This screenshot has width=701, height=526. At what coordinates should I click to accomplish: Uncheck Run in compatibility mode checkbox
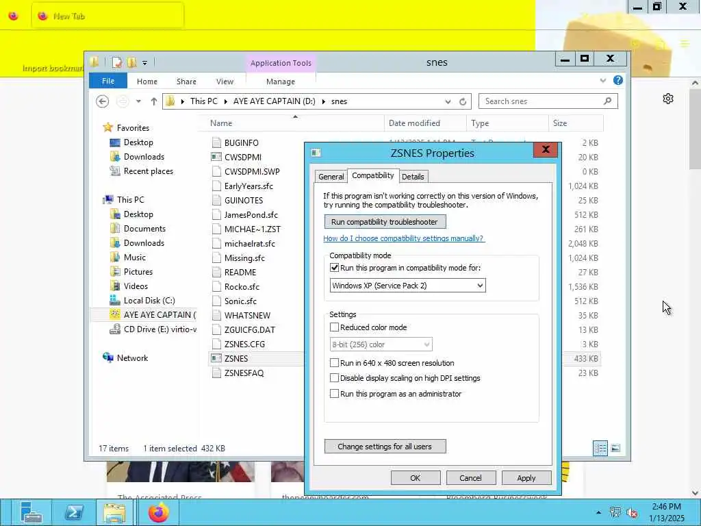334,268
